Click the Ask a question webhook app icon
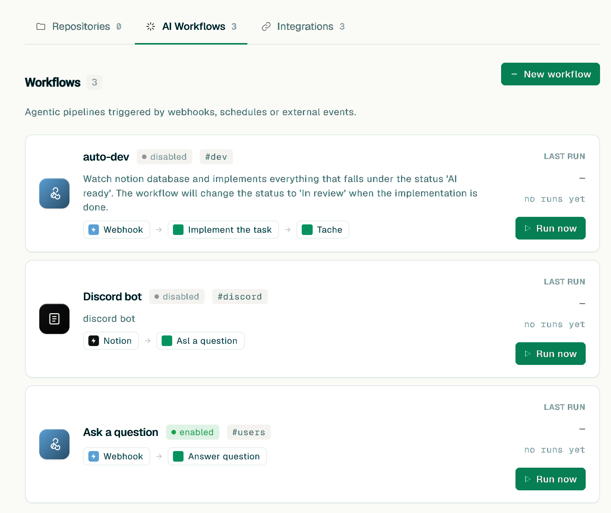 54,444
